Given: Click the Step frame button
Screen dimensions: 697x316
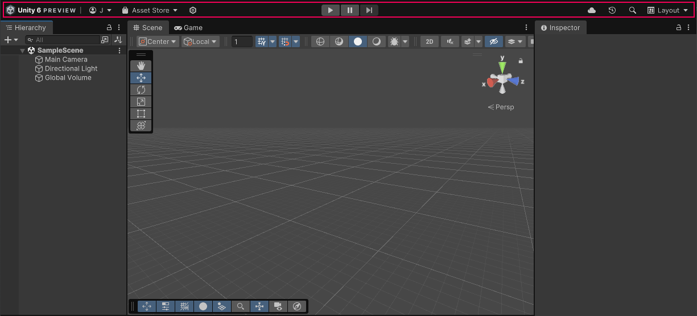Looking at the screenshot, I should pyautogui.click(x=369, y=10).
